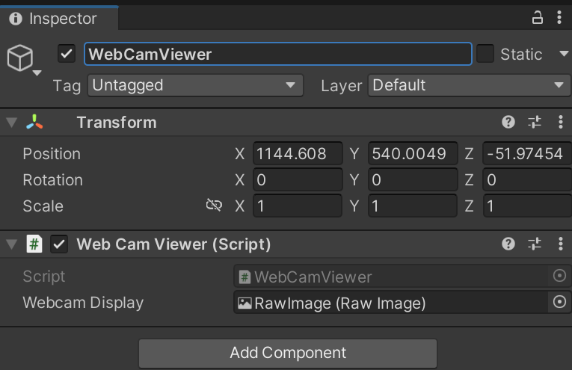This screenshot has width=572, height=370.
Task: Edit Scale Z field
Action: point(527,206)
